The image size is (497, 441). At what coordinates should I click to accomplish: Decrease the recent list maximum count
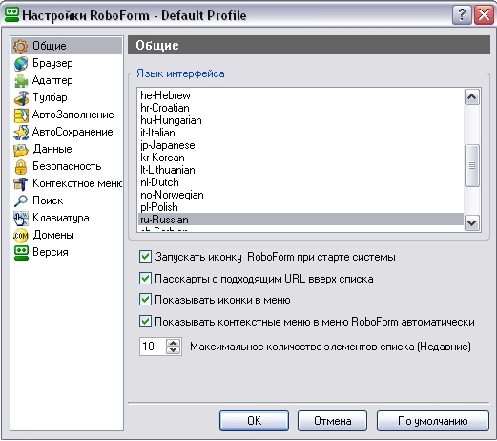[x=174, y=350]
